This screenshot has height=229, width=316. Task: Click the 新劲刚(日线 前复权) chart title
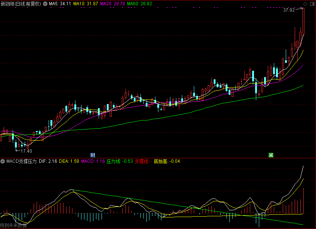point(21,4)
